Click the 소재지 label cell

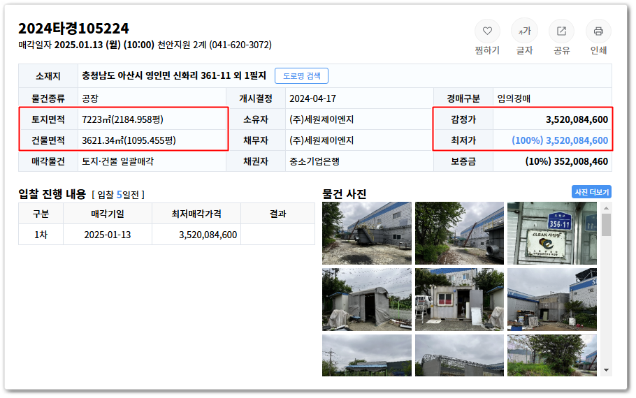coord(48,76)
